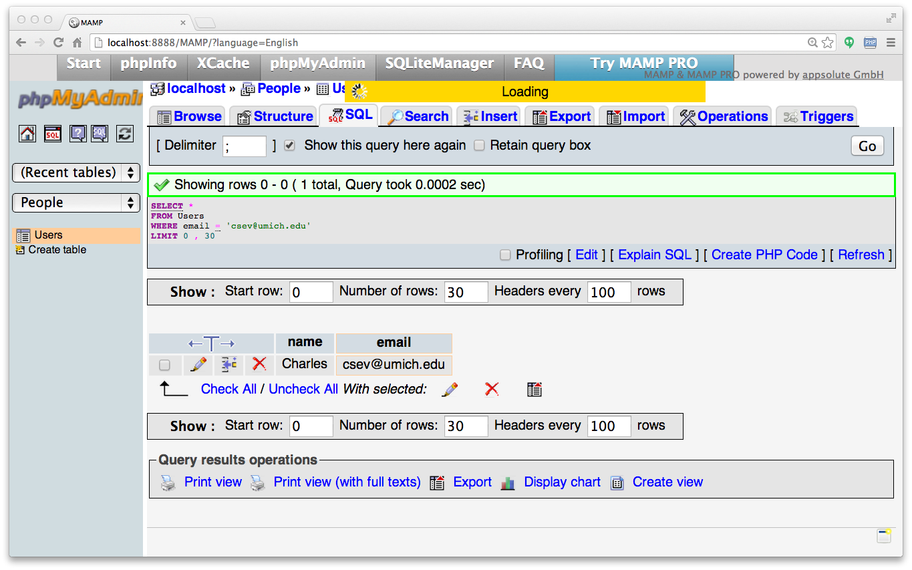912x570 pixels.
Task: Copy the Charles row with insert icon
Action: 229,364
